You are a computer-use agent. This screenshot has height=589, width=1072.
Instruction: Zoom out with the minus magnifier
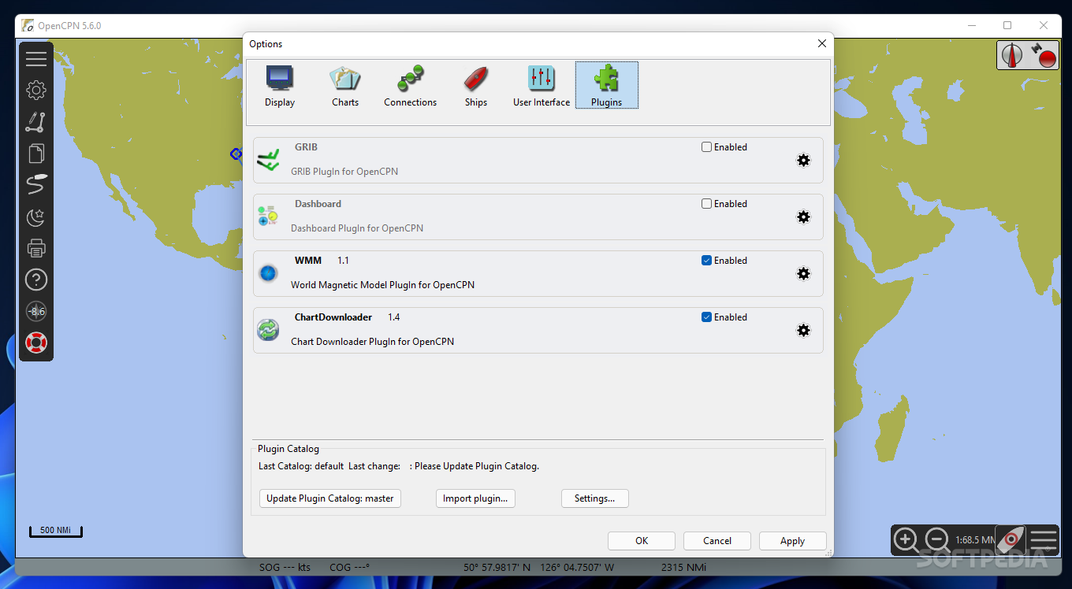[937, 540]
